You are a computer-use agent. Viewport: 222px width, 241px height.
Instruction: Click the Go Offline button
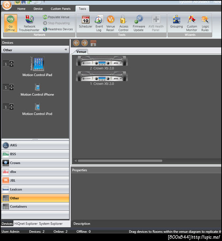tap(10, 23)
